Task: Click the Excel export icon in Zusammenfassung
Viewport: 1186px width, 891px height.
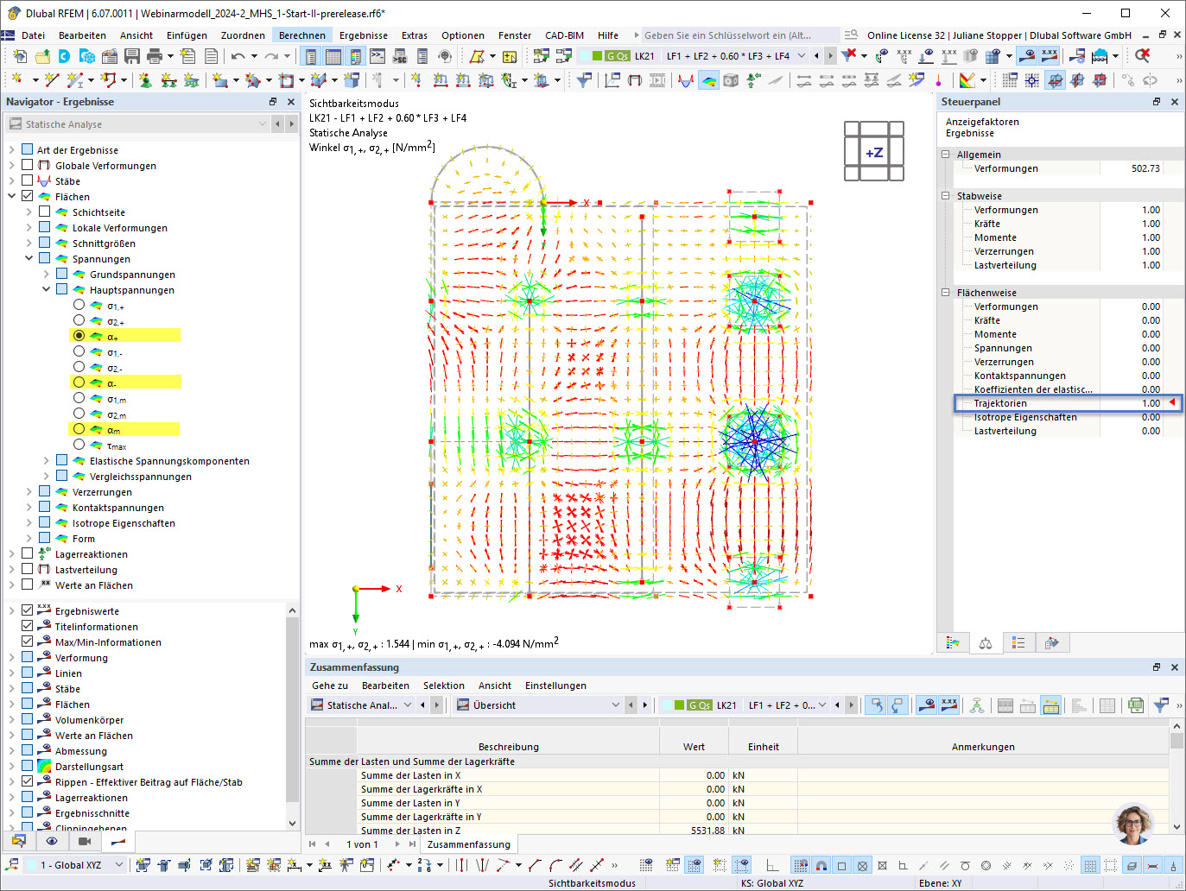Action: pyautogui.click(x=1135, y=705)
